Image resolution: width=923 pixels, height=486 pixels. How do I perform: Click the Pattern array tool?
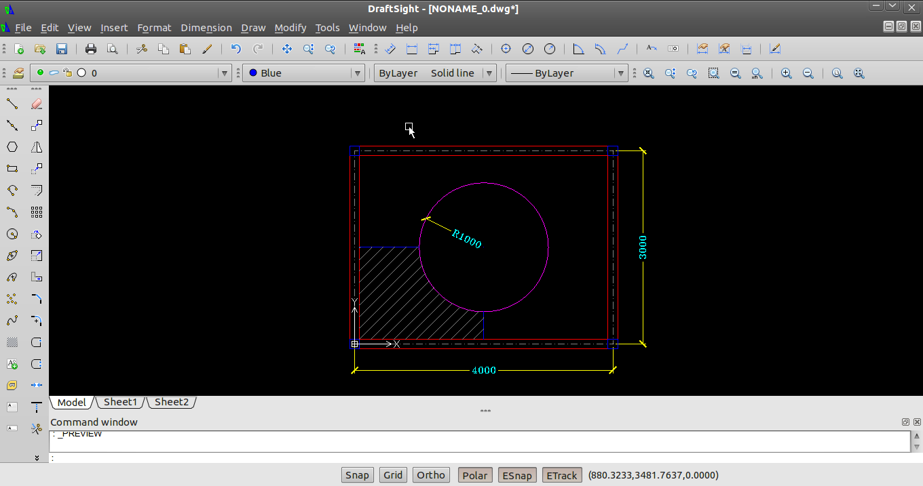tap(37, 212)
